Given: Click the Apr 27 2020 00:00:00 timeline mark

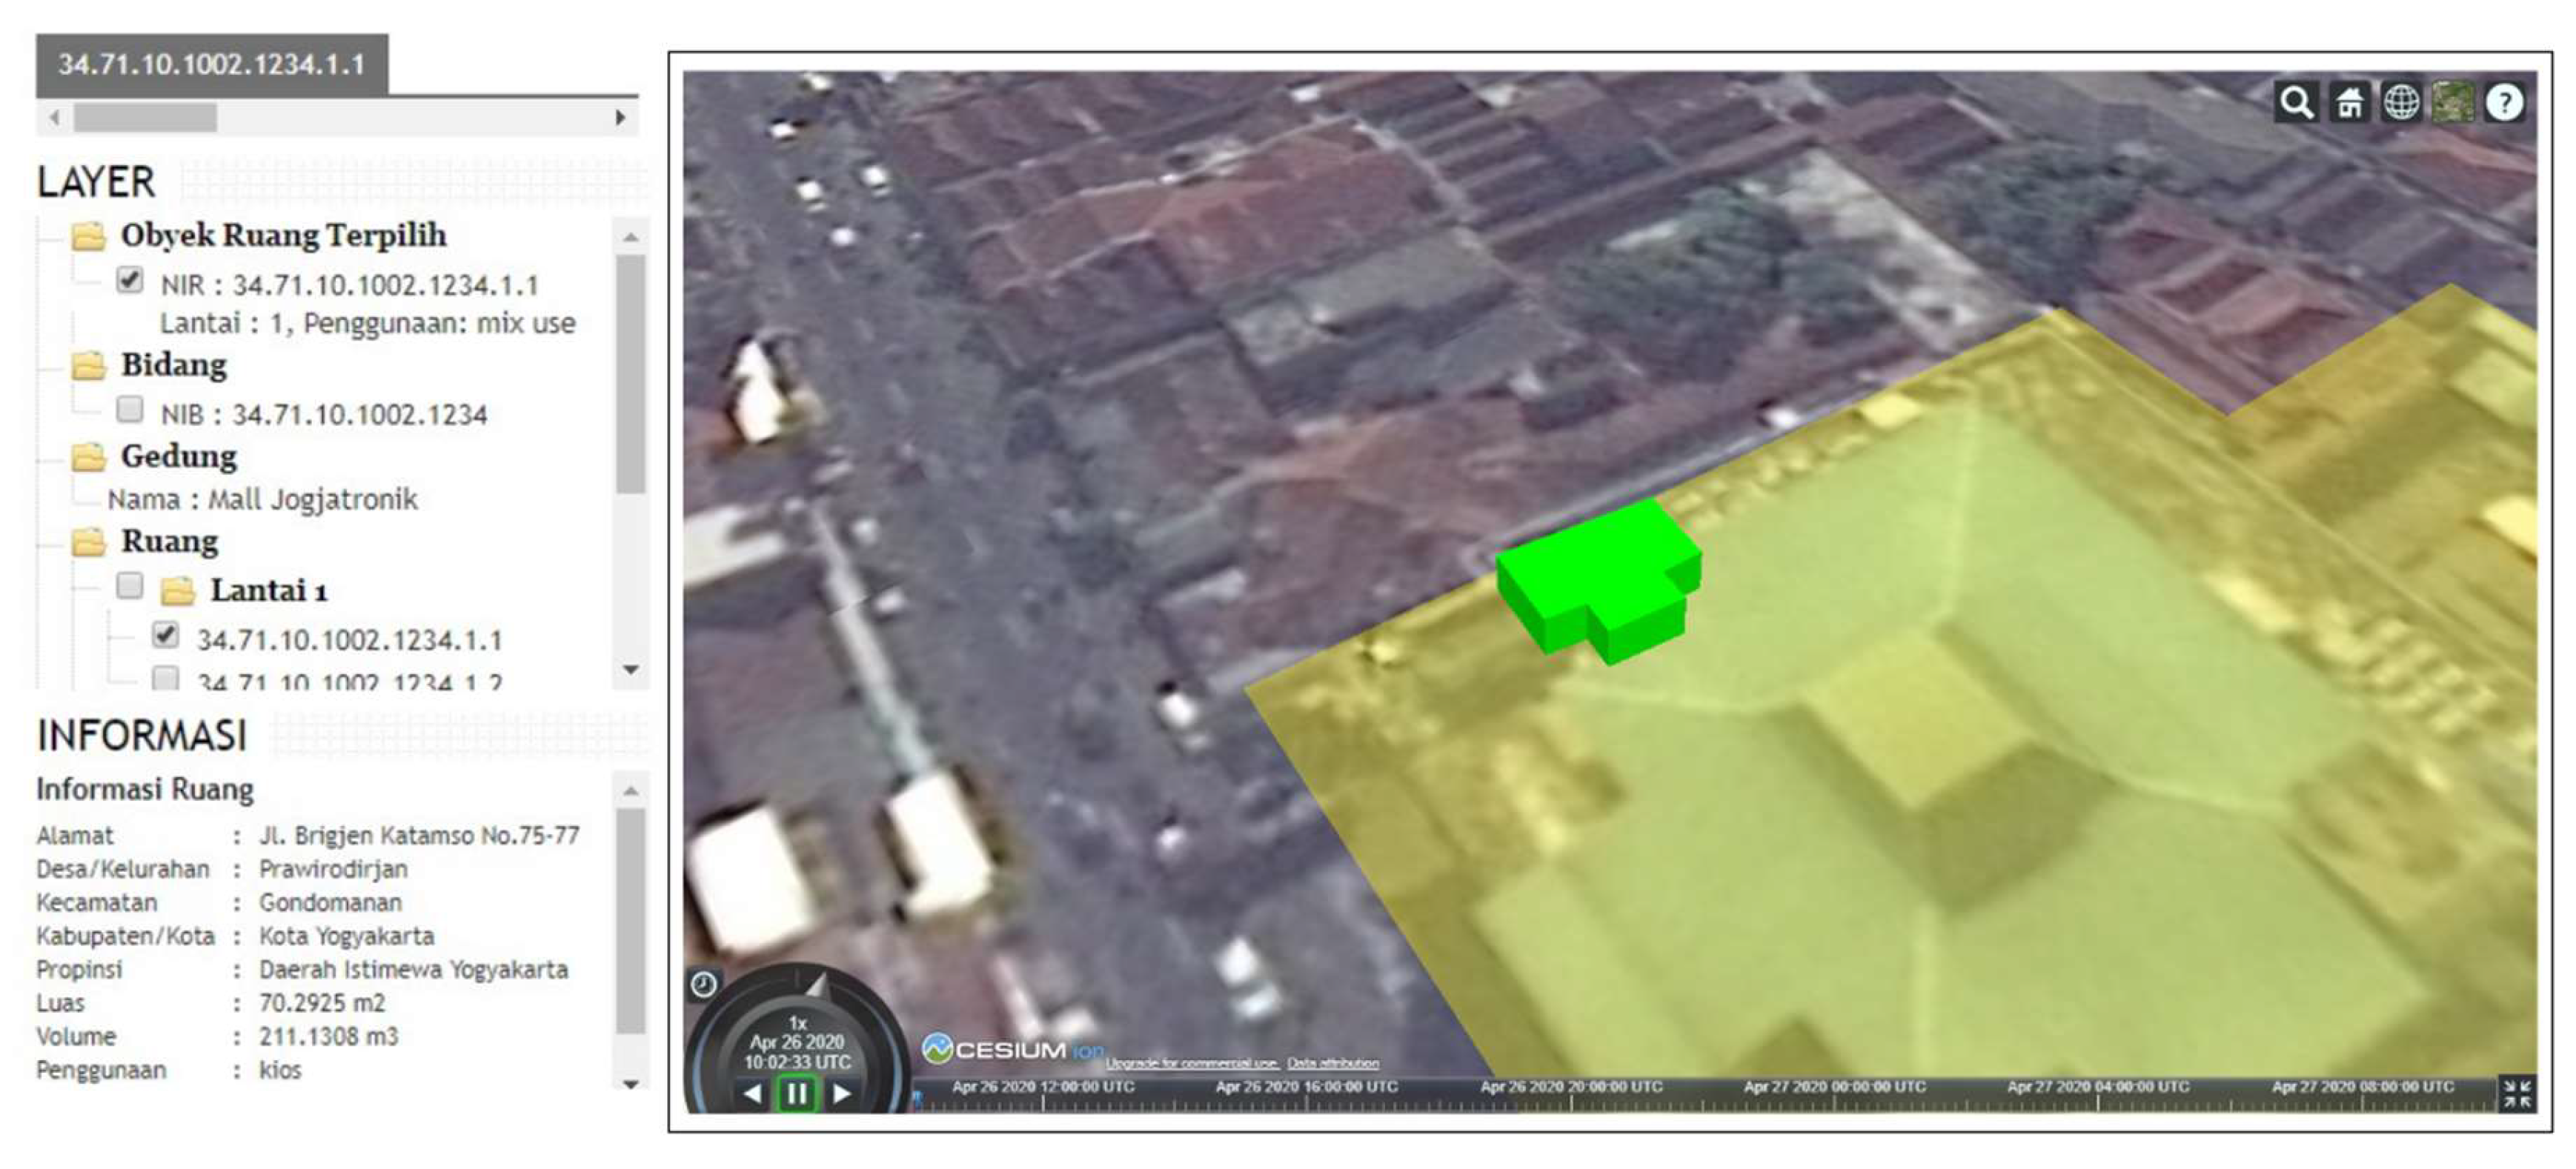Looking at the screenshot, I should tap(1834, 1096).
